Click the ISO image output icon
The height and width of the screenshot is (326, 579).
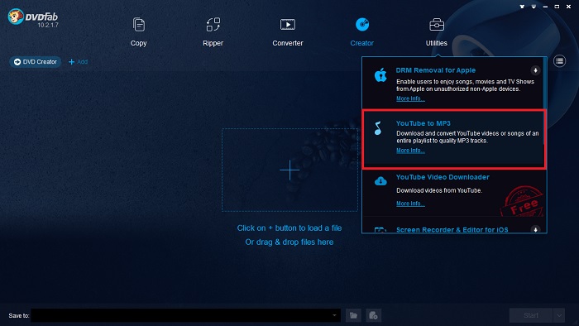coord(373,315)
